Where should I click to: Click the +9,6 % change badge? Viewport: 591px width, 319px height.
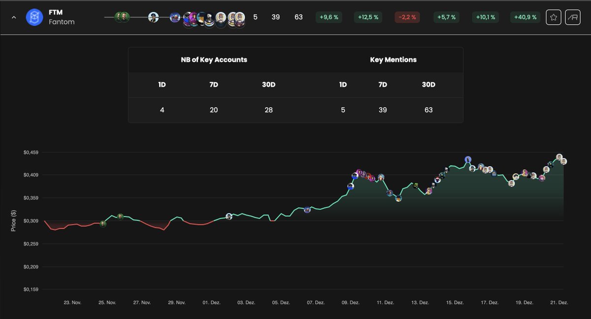(x=329, y=17)
